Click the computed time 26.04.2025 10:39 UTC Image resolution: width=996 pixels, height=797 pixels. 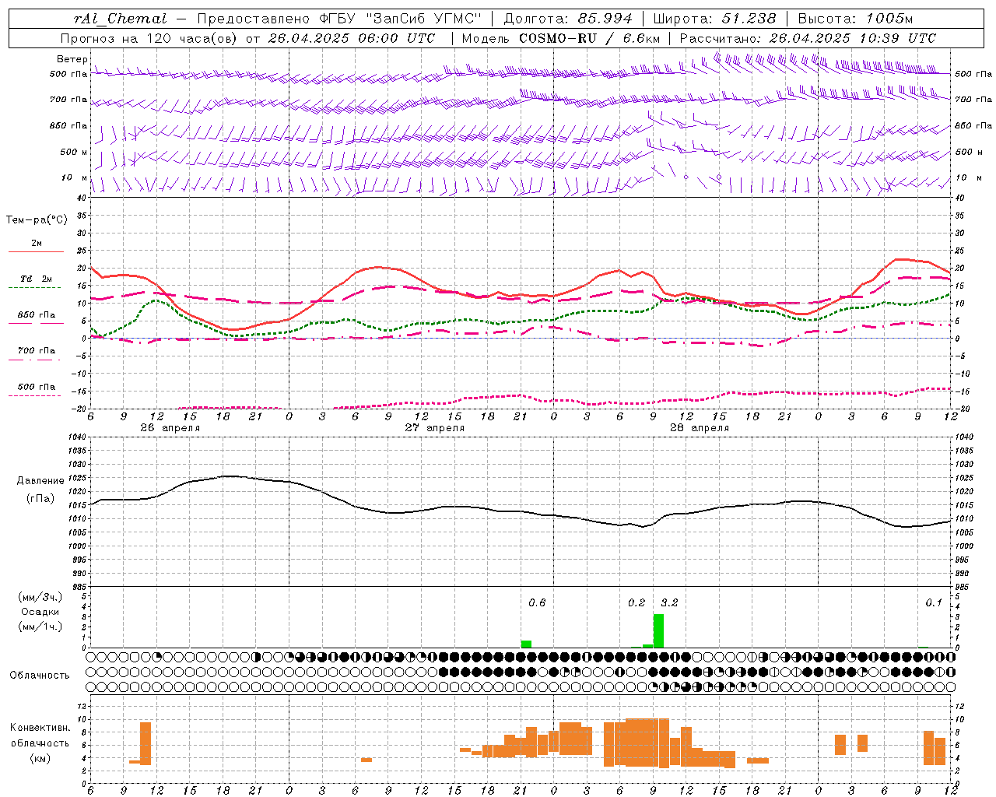(853, 38)
